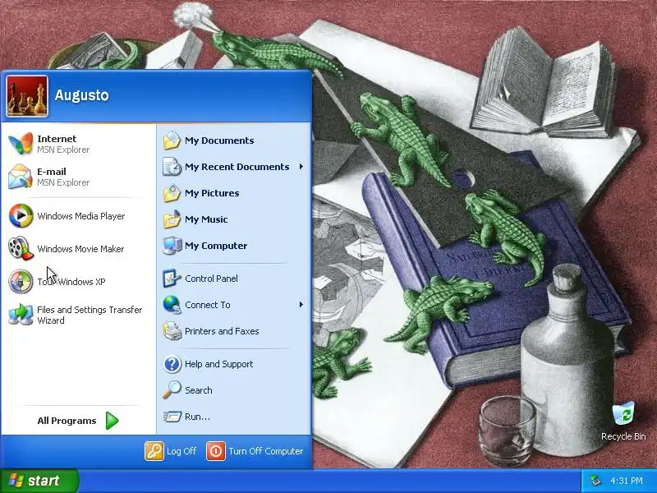This screenshot has height=493, width=657.
Task: Click the Recycle Bin label
Action: (x=623, y=436)
